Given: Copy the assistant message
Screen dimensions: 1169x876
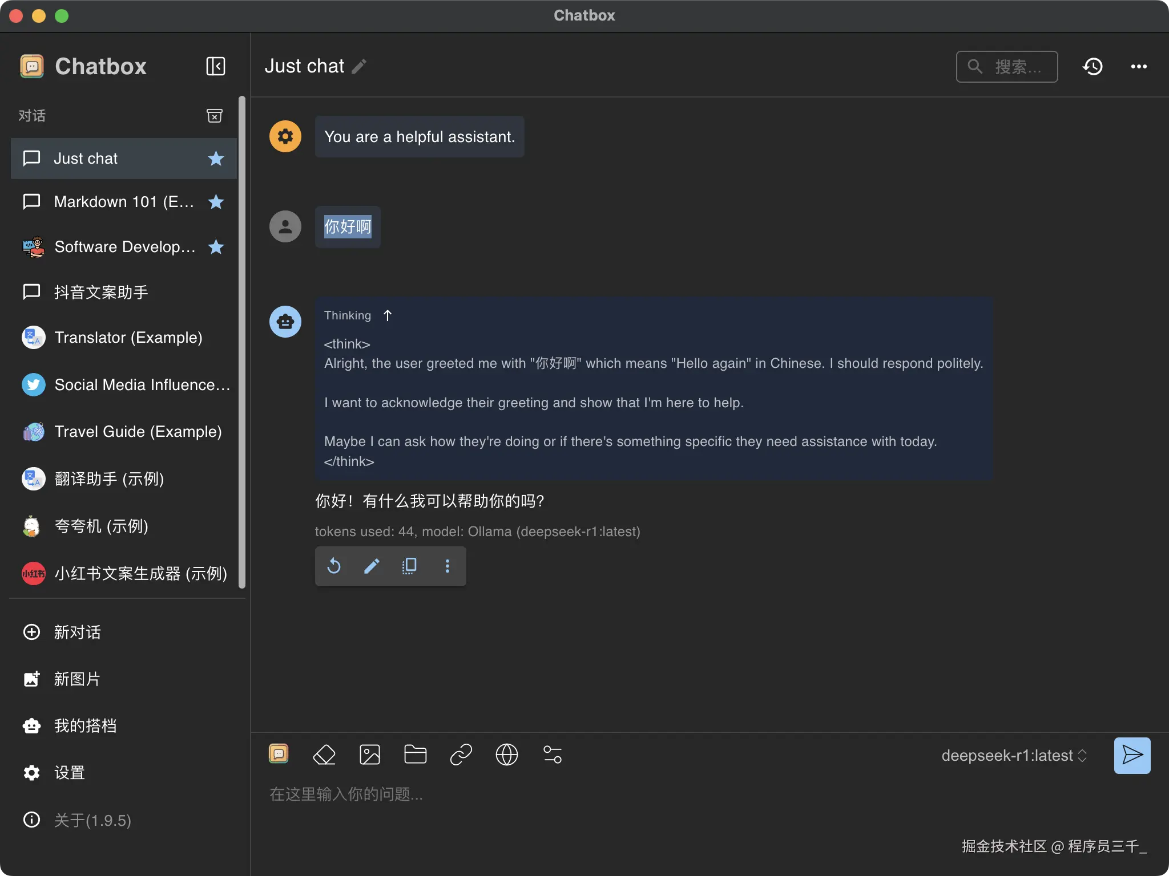Looking at the screenshot, I should point(409,566).
